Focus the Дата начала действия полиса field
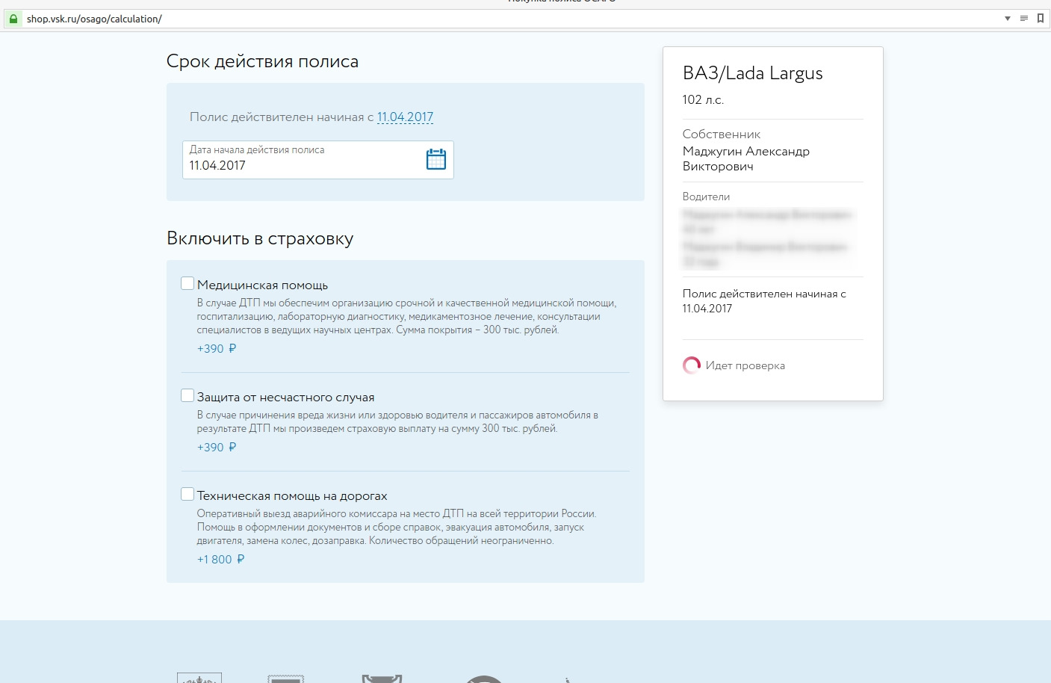This screenshot has height=683, width=1051. (x=318, y=160)
